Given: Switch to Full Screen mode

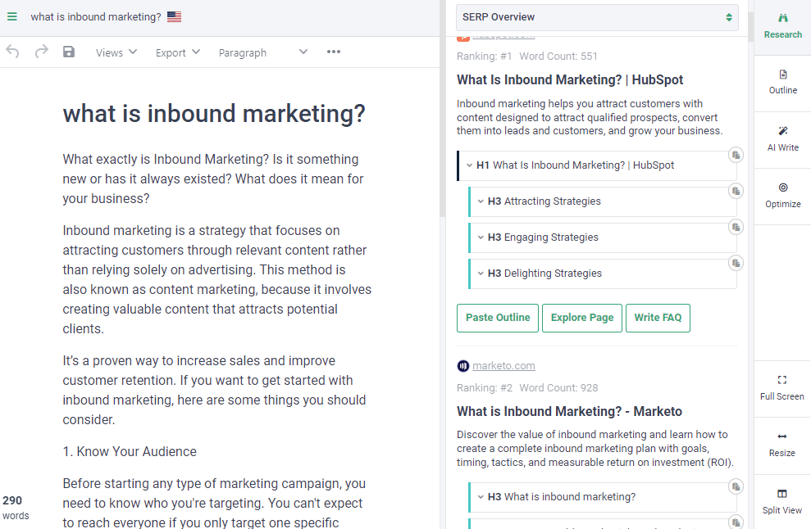Looking at the screenshot, I should click(782, 387).
